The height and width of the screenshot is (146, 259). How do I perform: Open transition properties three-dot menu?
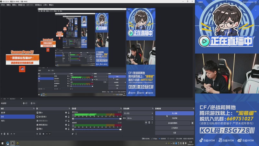[152, 123]
